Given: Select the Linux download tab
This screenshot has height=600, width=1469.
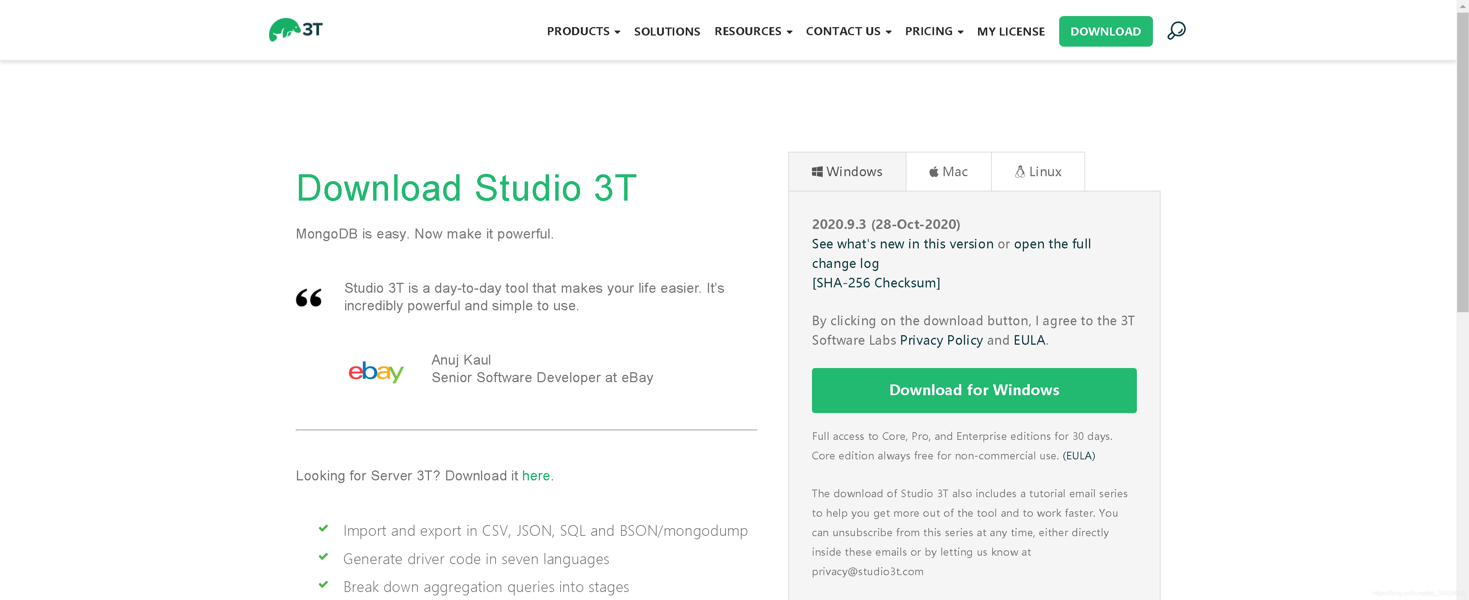Looking at the screenshot, I should [1038, 172].
